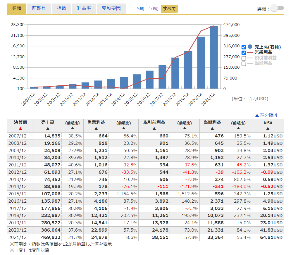Click the 売上高(右軸) legend label

point(268,47)
